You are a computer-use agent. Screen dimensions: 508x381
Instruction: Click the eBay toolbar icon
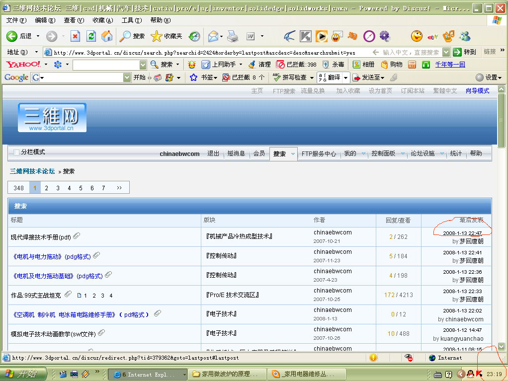coord(433,37)
